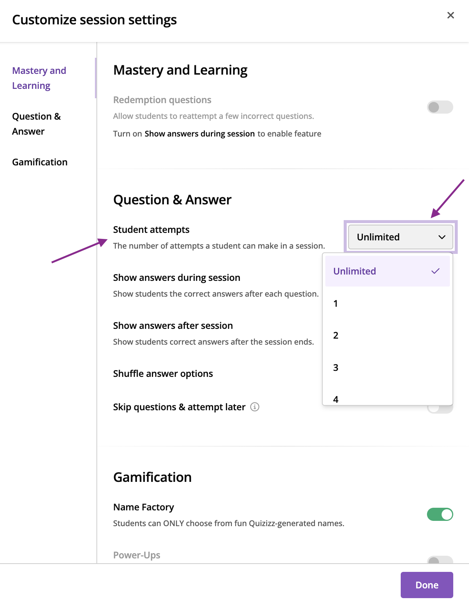The width and height of the screenshot is (469, 606).
Task: Close the Customize session settings dialog
Action: coord(451,15)
